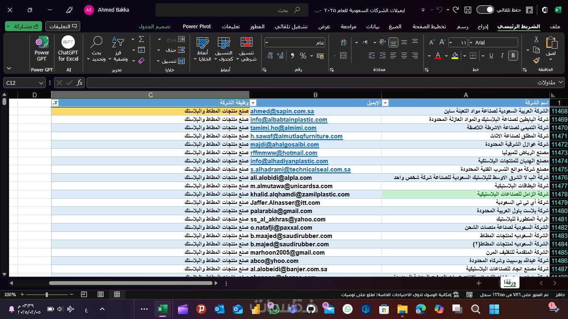Open filter dropdown for الإيميل column
Viewport: 568px width, 319px height.
[253, 103]
